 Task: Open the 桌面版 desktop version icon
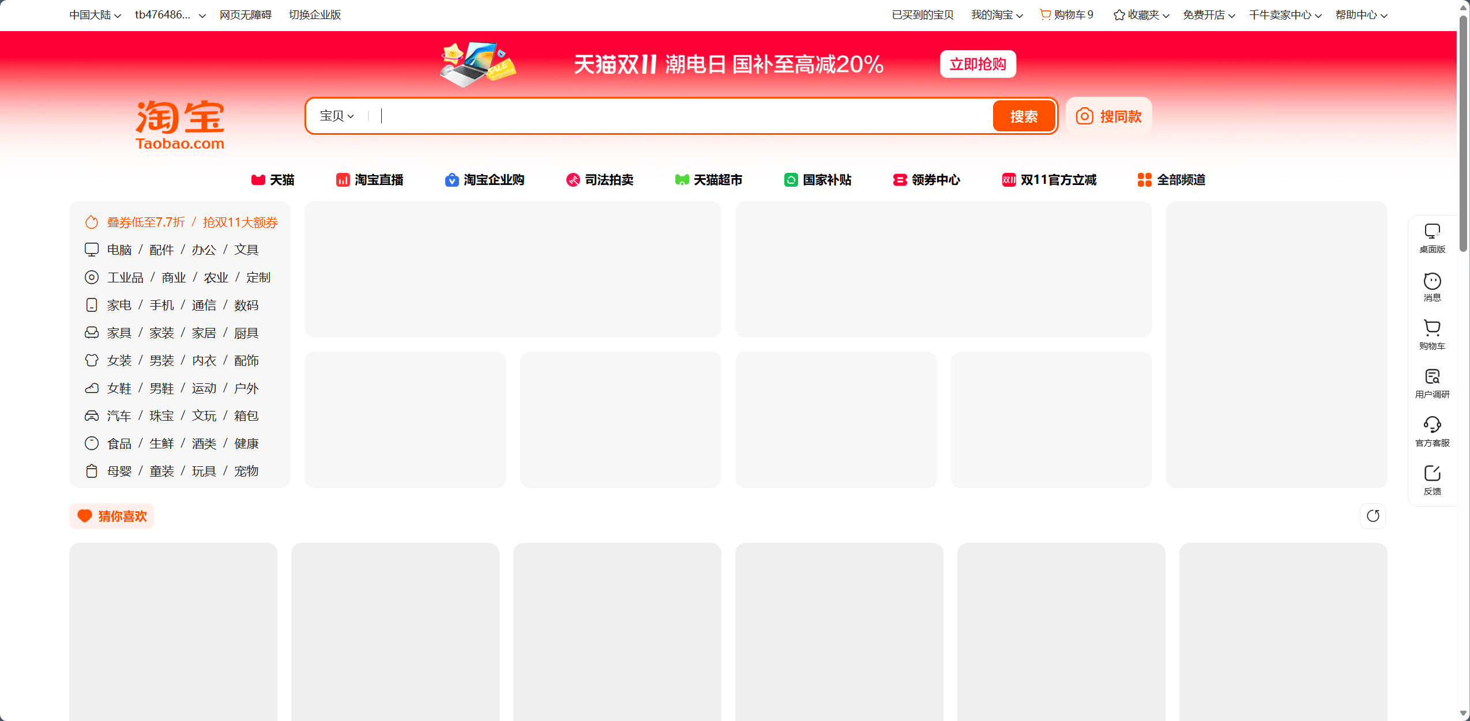[1432, 238]
